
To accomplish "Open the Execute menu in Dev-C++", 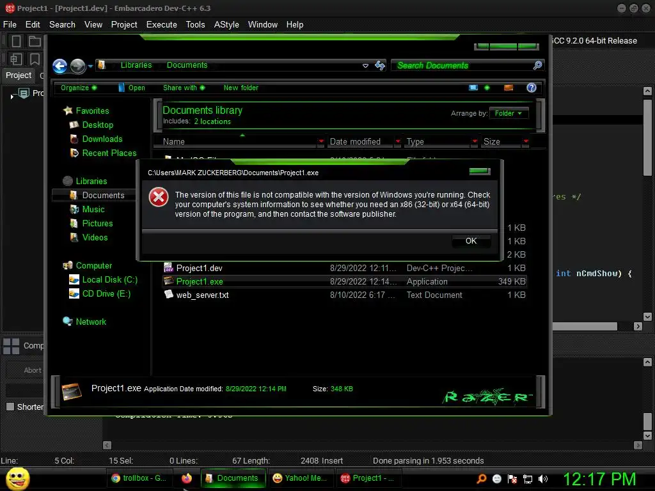I will coord(162,25).
